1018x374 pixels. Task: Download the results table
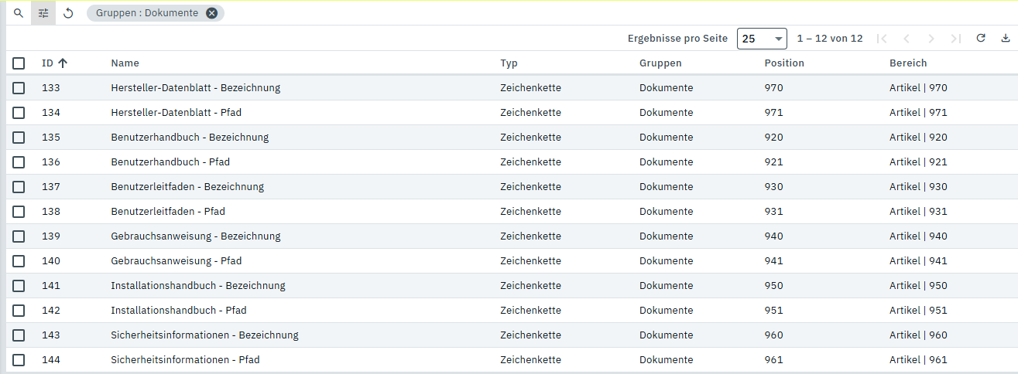1006,39
